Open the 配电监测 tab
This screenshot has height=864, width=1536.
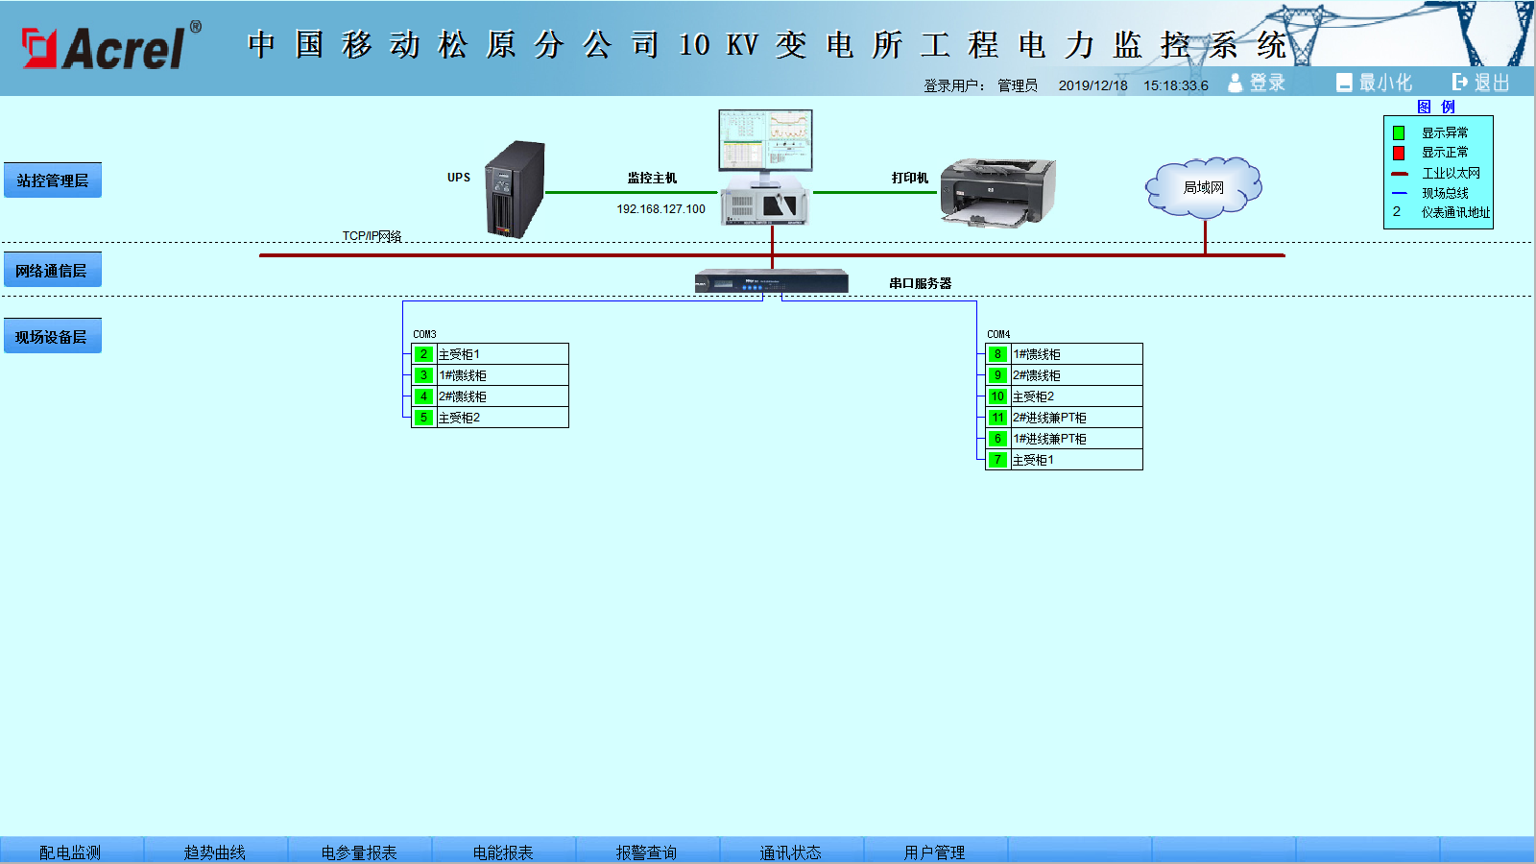pyautogui.click(x=70, y=852)
